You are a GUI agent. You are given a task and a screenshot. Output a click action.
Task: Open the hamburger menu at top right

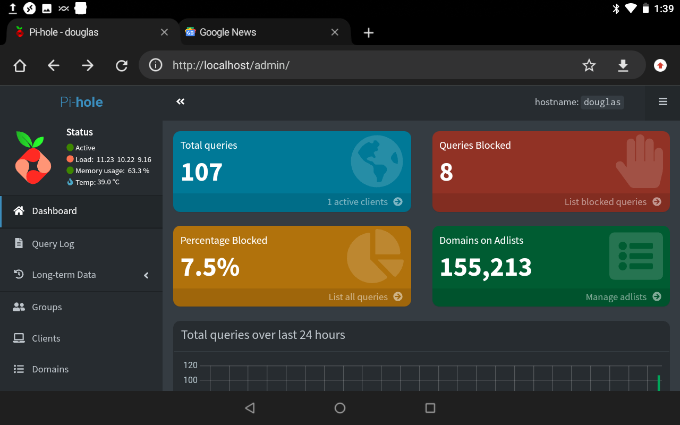coord(663,101)
